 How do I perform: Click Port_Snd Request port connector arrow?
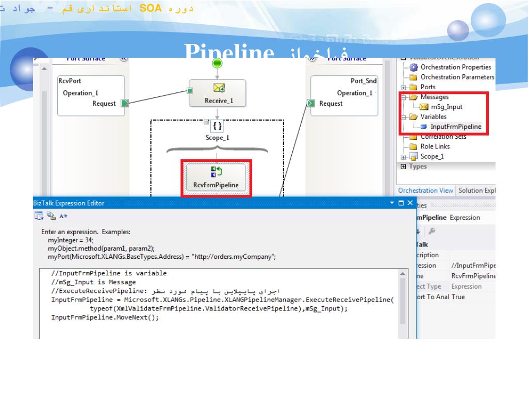(x=310, y=103)
